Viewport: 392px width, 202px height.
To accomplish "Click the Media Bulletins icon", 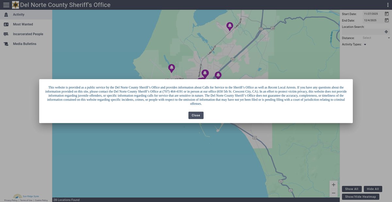I will (6, 44).
